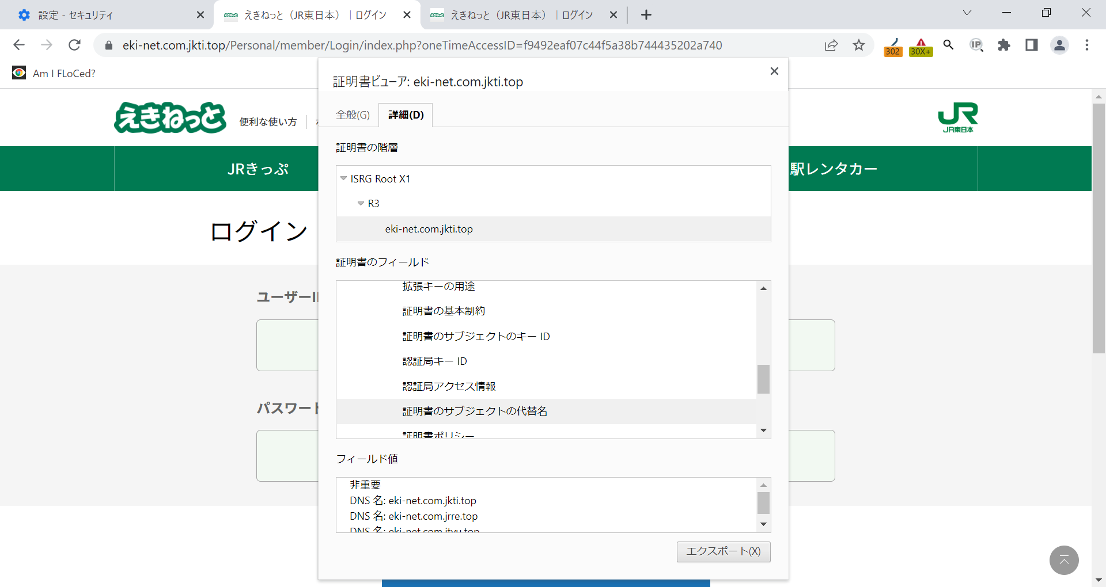
Task: Click the field value scroll-down arrow
Action: [x=763, y=524]
